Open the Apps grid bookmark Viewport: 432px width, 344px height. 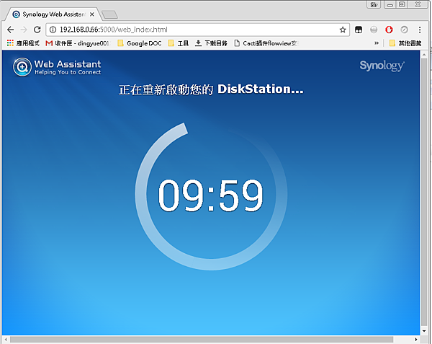(x=23, y=43)
